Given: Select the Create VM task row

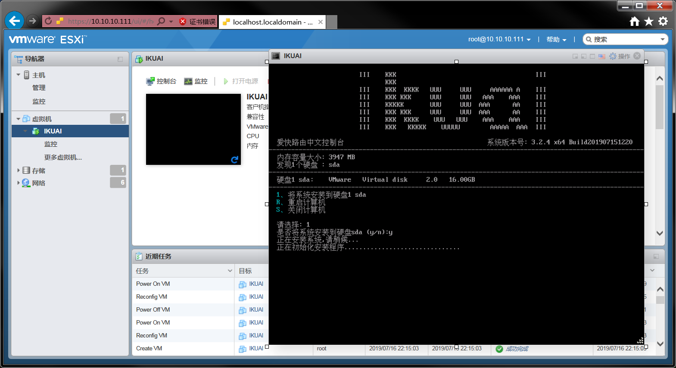Looking at the screenshot, I should click(x=149, y=349).
